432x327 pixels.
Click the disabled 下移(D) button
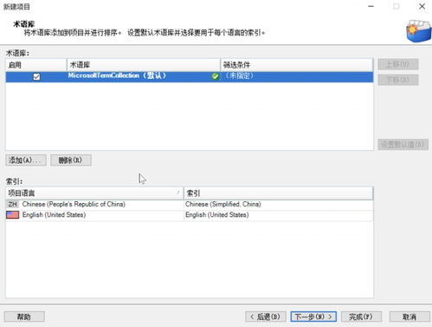click(398, 80)
